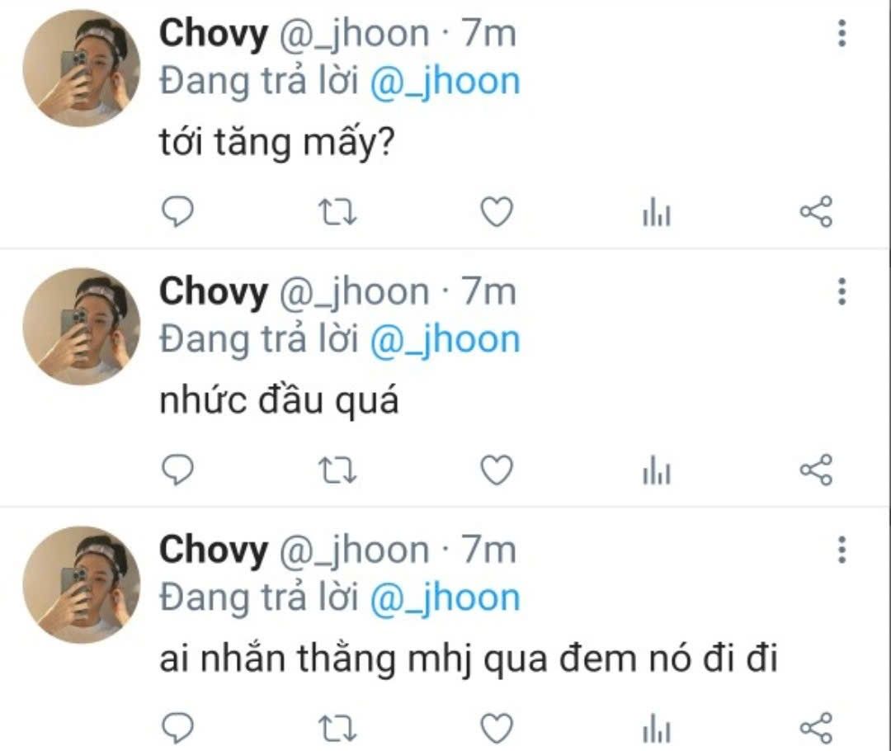Screen dimensions: 891x751
Task: Open the @_jhoon mention link in last tweet
Action: point(445,598)
